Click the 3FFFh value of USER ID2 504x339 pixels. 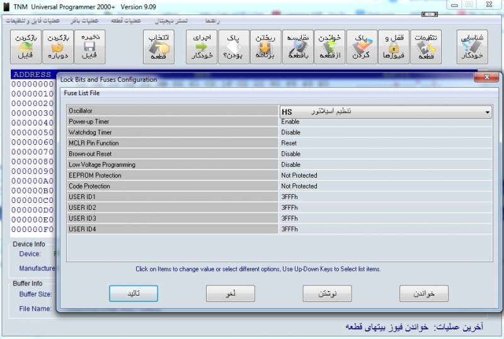pyautogui.click(x=290, y=208)
